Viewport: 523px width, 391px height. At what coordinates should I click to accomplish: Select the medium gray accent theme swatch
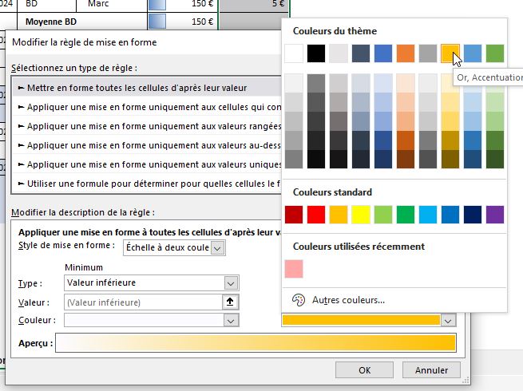click(428, 53)
